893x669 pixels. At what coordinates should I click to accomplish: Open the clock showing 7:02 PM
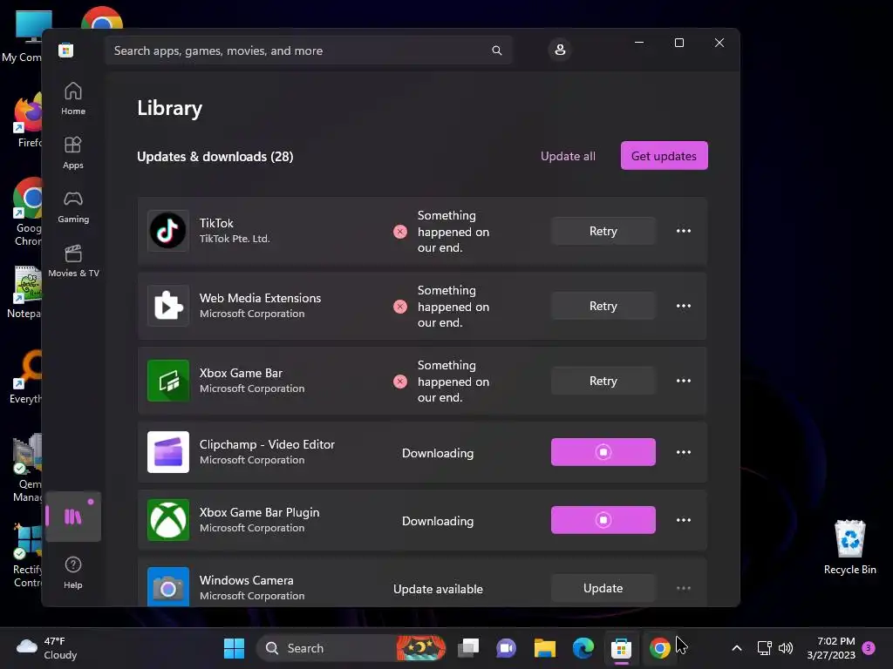(x=831, y=648)
